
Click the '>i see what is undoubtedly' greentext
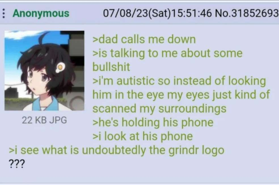pos(117,150)
